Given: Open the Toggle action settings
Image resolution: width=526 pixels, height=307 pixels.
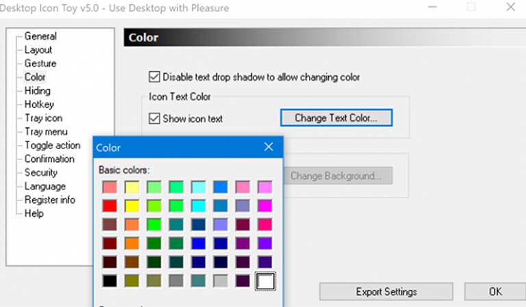Looking at the screenshot, I should pos(52,146).
